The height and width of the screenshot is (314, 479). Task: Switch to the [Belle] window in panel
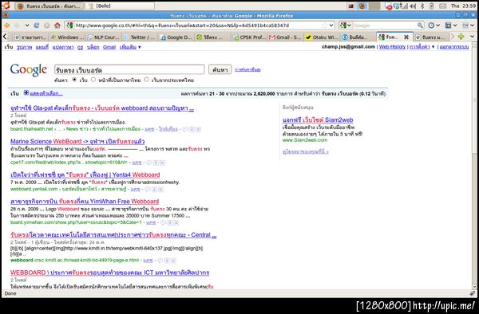click(120, 6)
